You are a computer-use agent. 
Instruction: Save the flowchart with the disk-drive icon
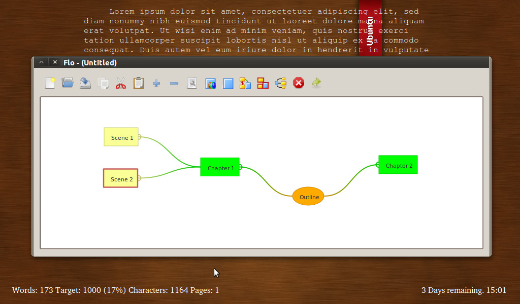point(85,83)
